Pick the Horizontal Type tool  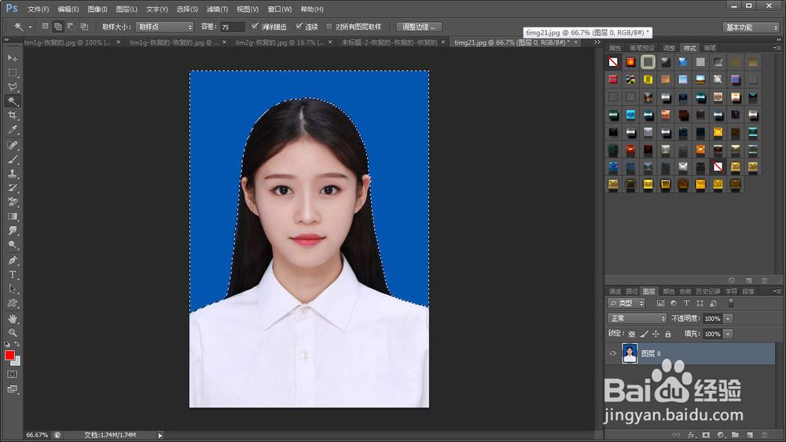(x=13, y=275)
